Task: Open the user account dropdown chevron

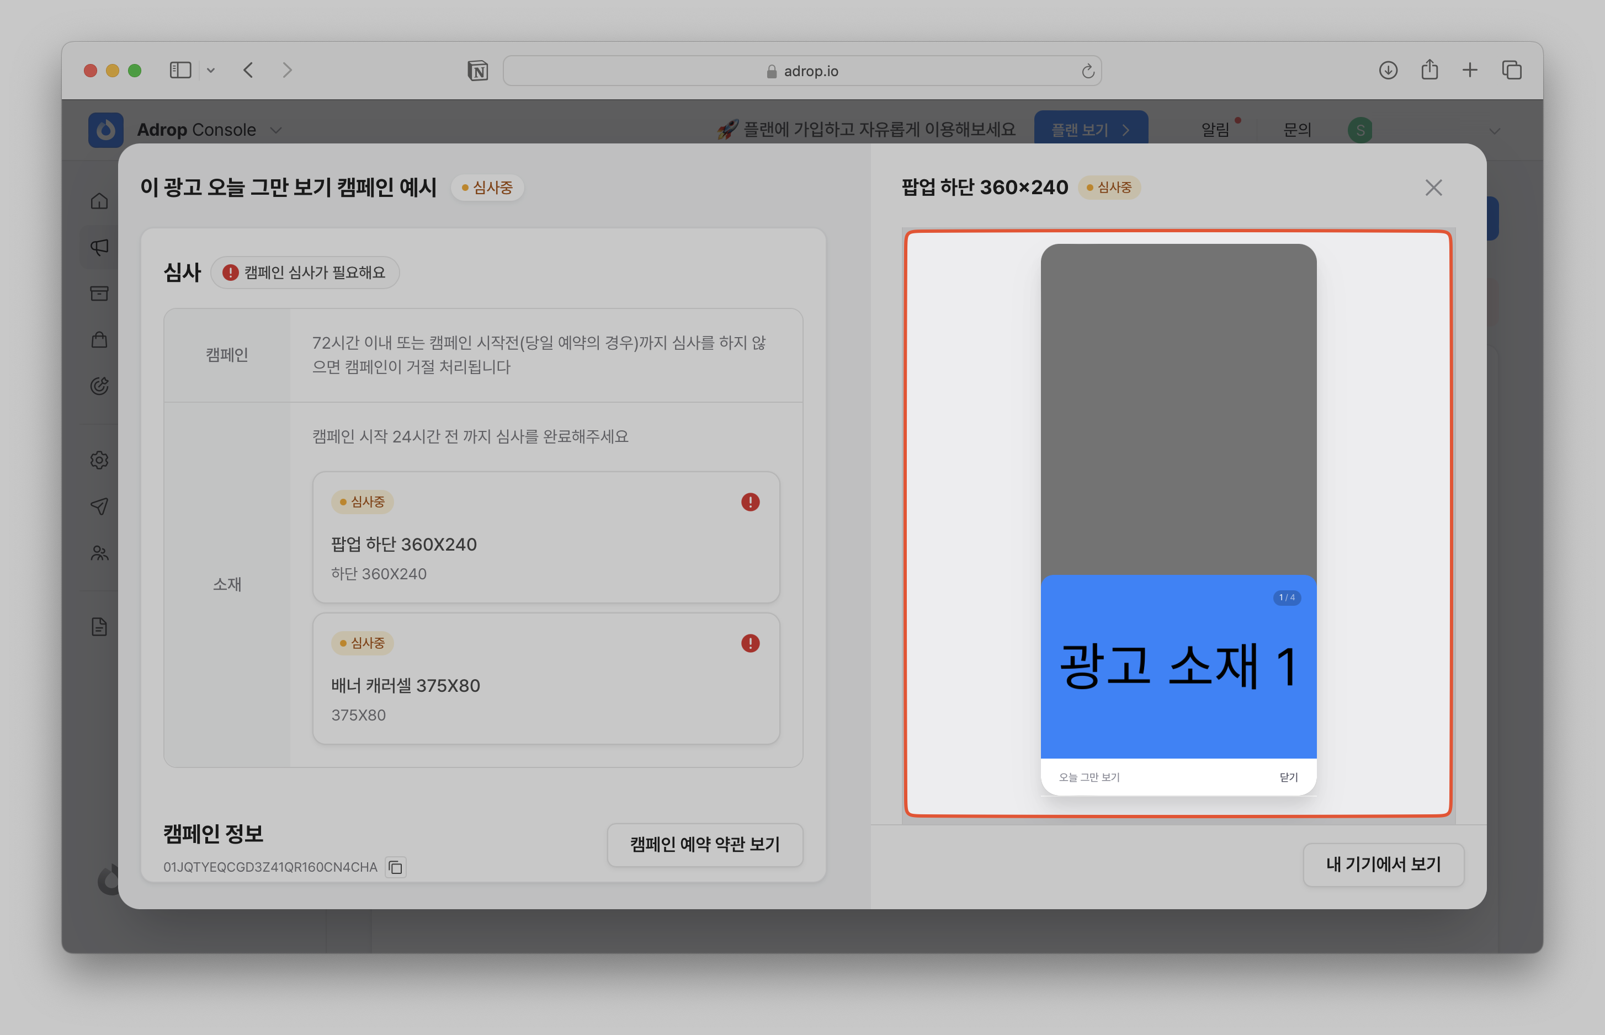Action: tap(1494, 131)
